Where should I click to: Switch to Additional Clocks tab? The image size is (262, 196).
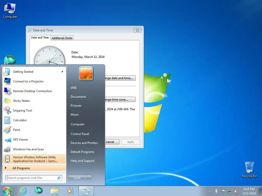point(62,38)
